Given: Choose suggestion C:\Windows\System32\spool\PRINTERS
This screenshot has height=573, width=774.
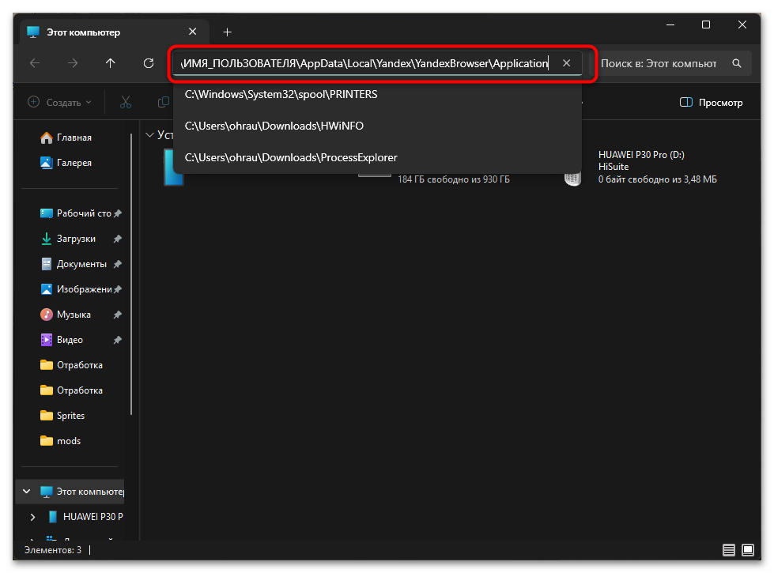Looking at the screenshot, I should pyautogui.click(x=377, y=94).
